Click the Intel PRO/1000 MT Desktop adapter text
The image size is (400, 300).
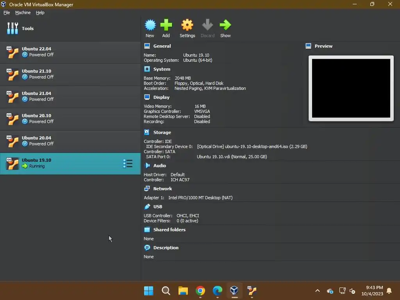pyautogui.click(x=200, y=198)
